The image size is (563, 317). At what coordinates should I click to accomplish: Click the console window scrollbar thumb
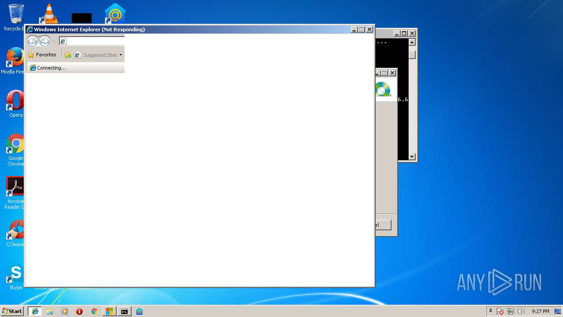tap(412, 54)
